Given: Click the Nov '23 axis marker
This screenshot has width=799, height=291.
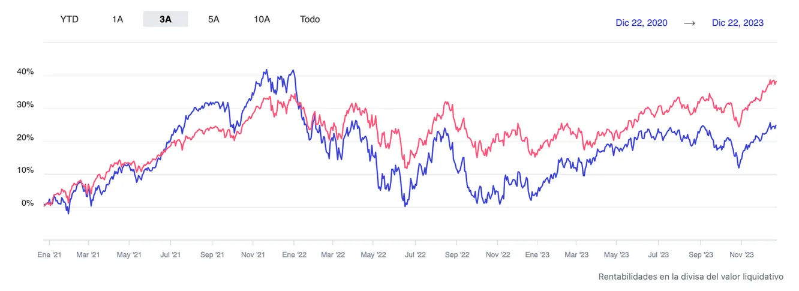Looking at the screenshot, I should click(741, 254).
